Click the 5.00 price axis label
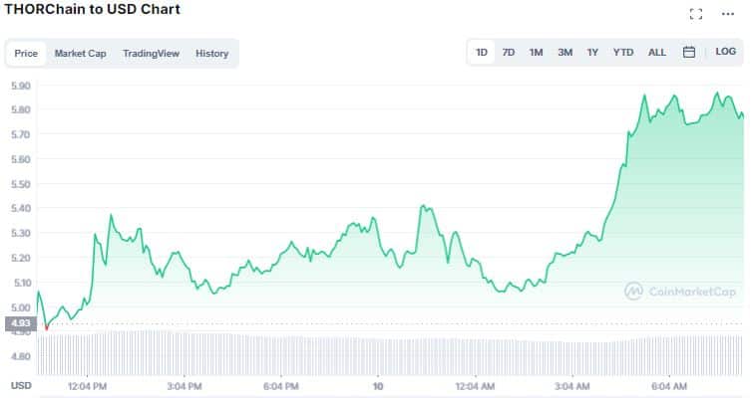 (21, 307)
